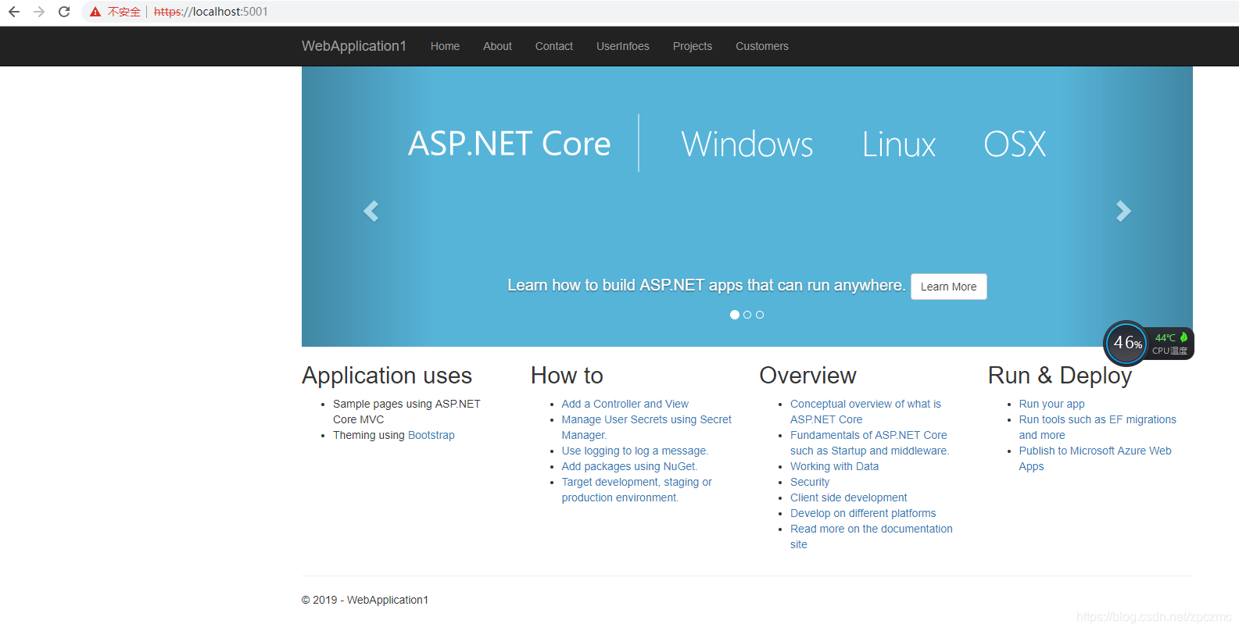Click the How to heading
1239x631 pixels.
pos(567,376)
